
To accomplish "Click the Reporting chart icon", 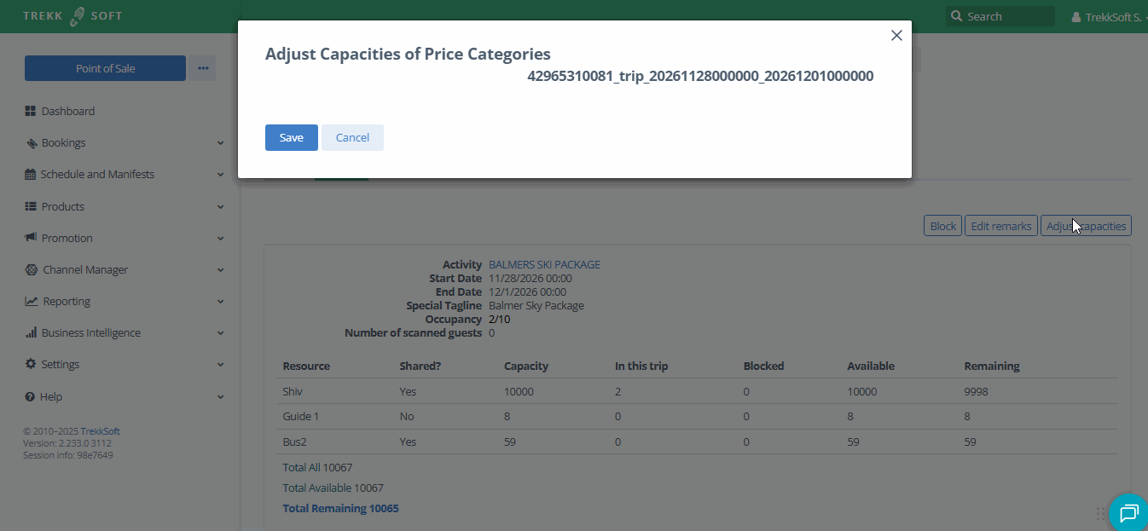I will 32,302.
